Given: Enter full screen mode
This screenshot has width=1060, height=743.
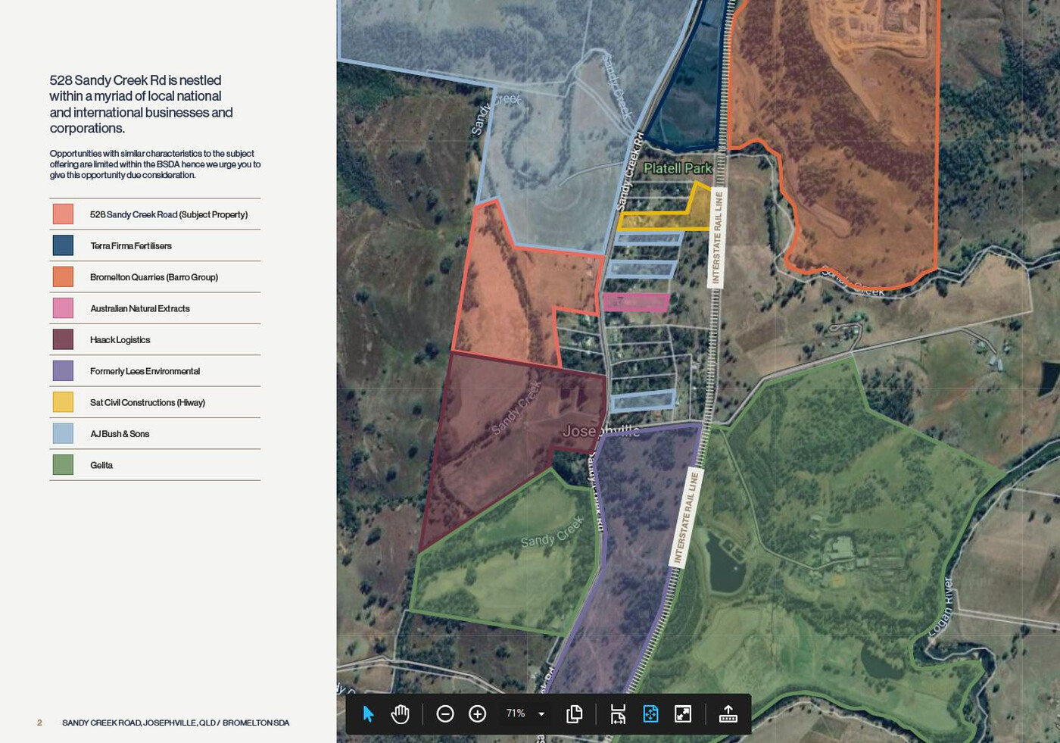Looking at the screenshot, I should point(683,713).
